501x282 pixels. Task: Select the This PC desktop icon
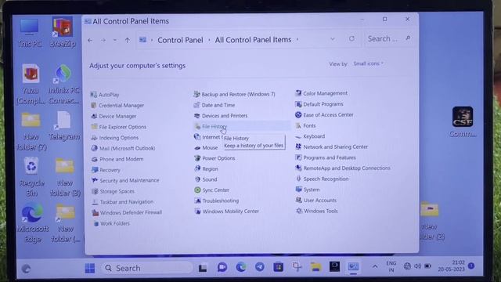[x=29, y=33]
